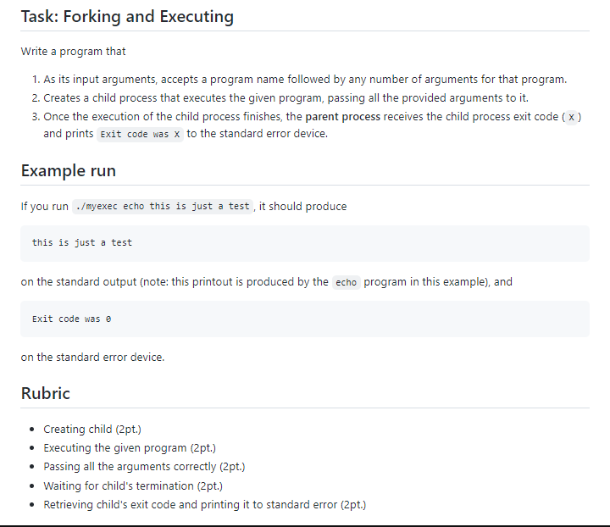
Task: Click the 'Exit code was X' inline code
Action: [x=140, y=134]
